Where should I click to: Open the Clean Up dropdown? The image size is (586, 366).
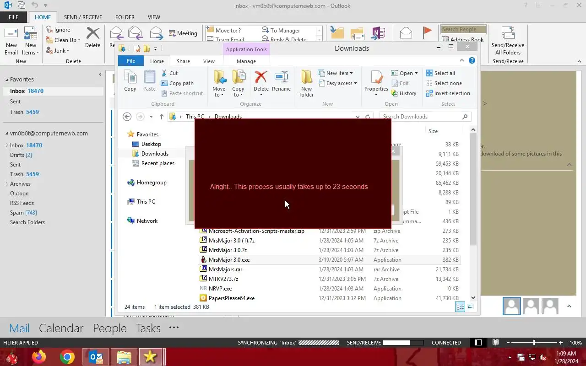[x=63, y=40]
